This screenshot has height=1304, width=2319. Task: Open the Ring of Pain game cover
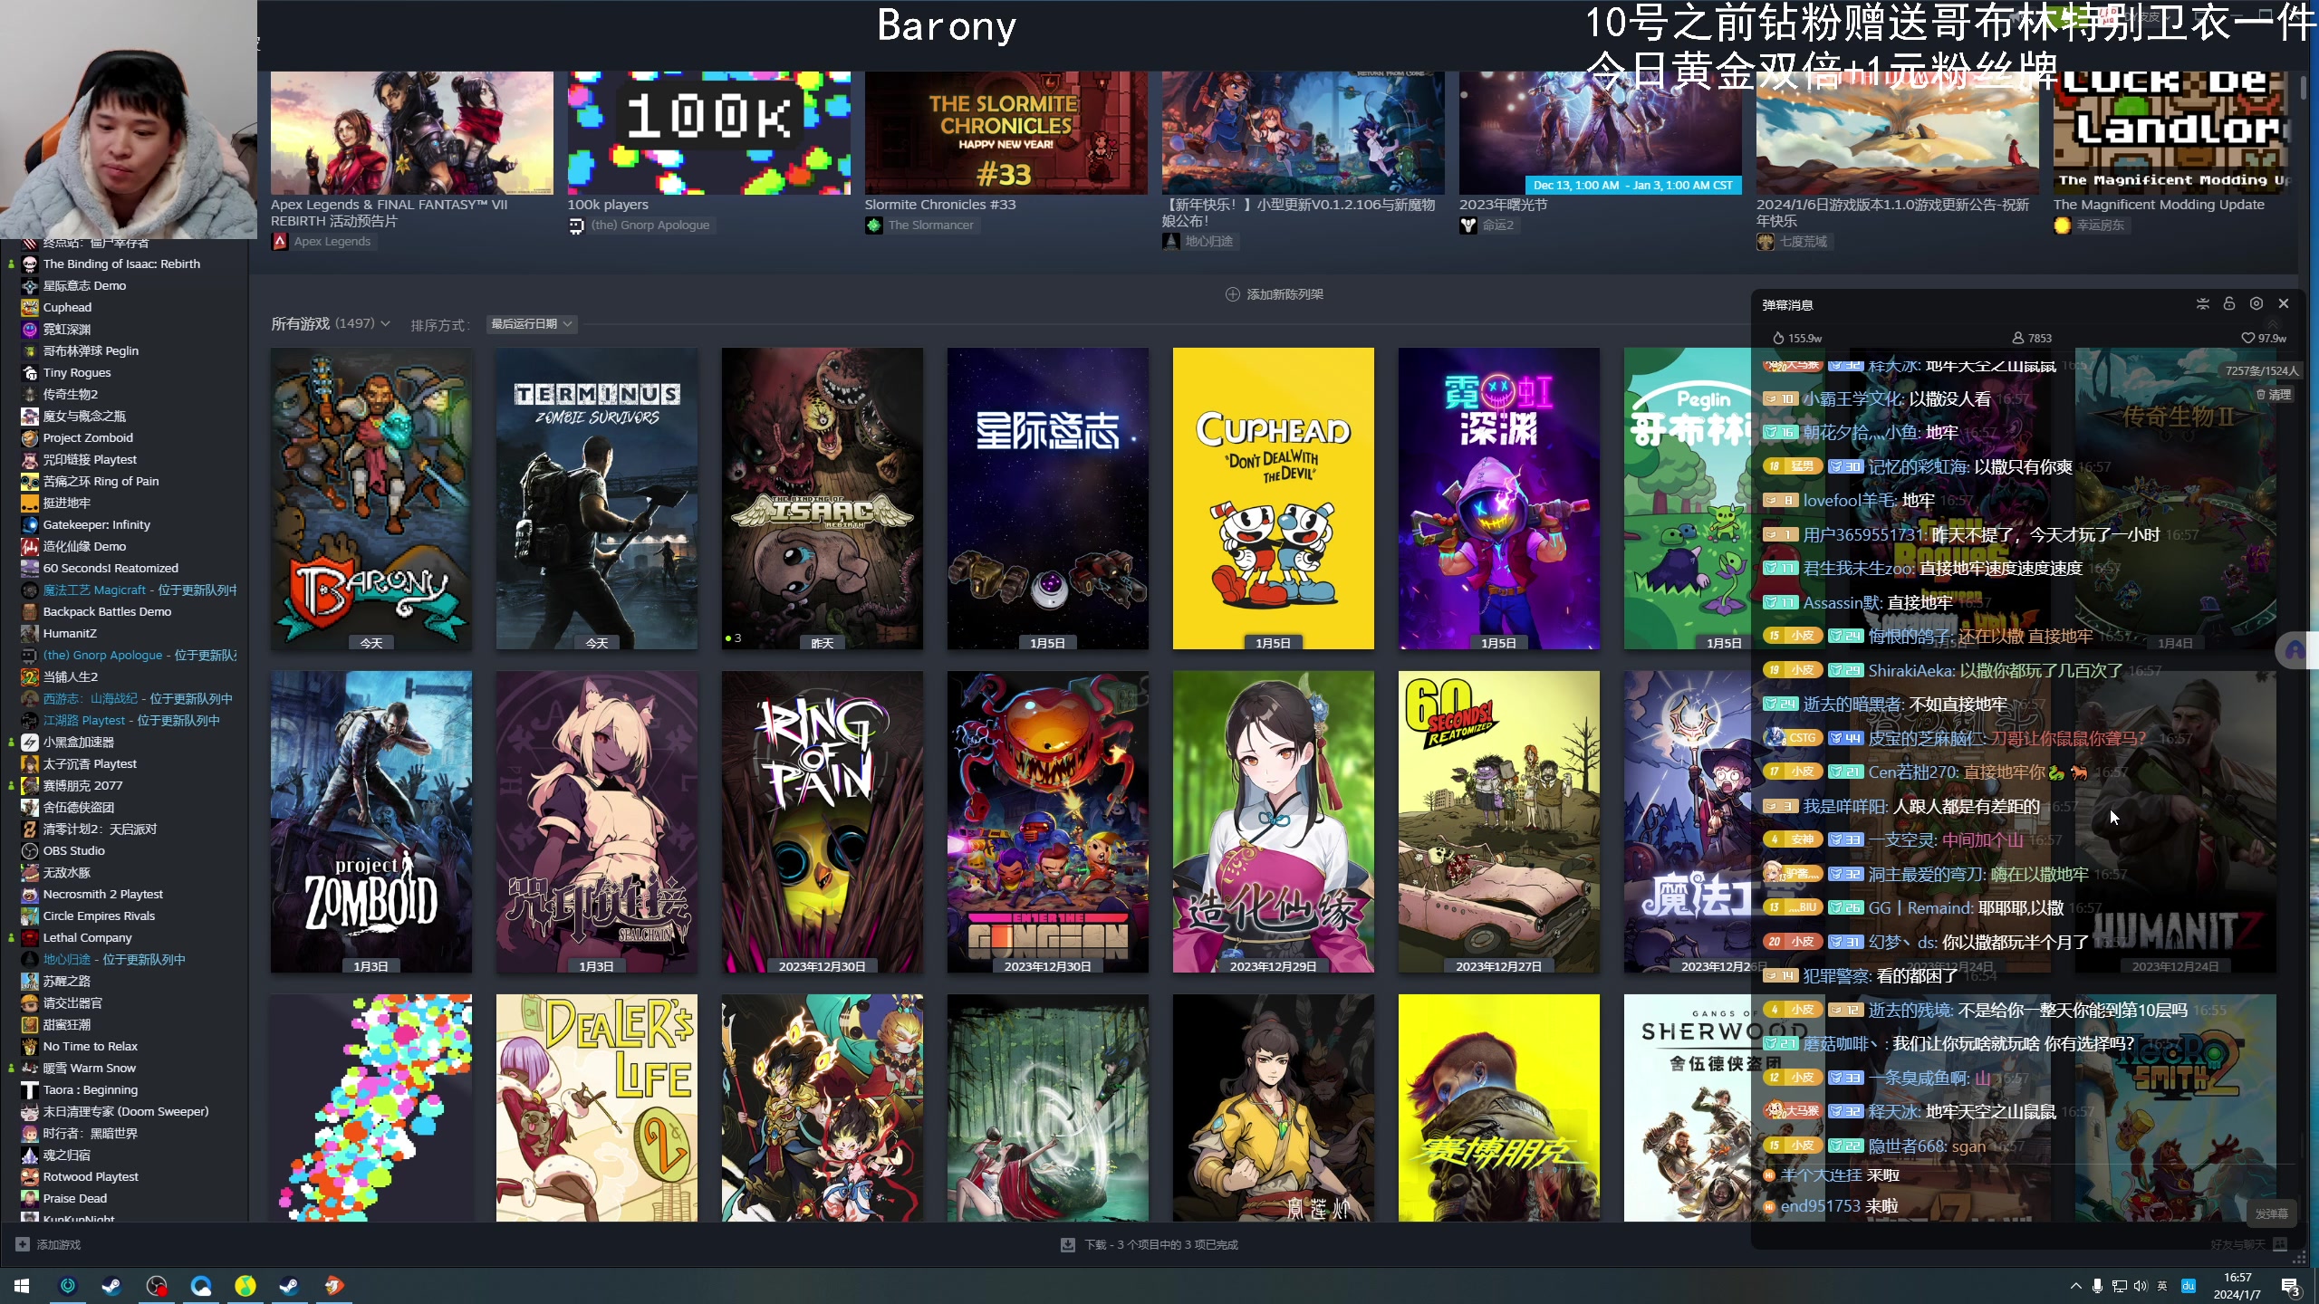point(823,822)
